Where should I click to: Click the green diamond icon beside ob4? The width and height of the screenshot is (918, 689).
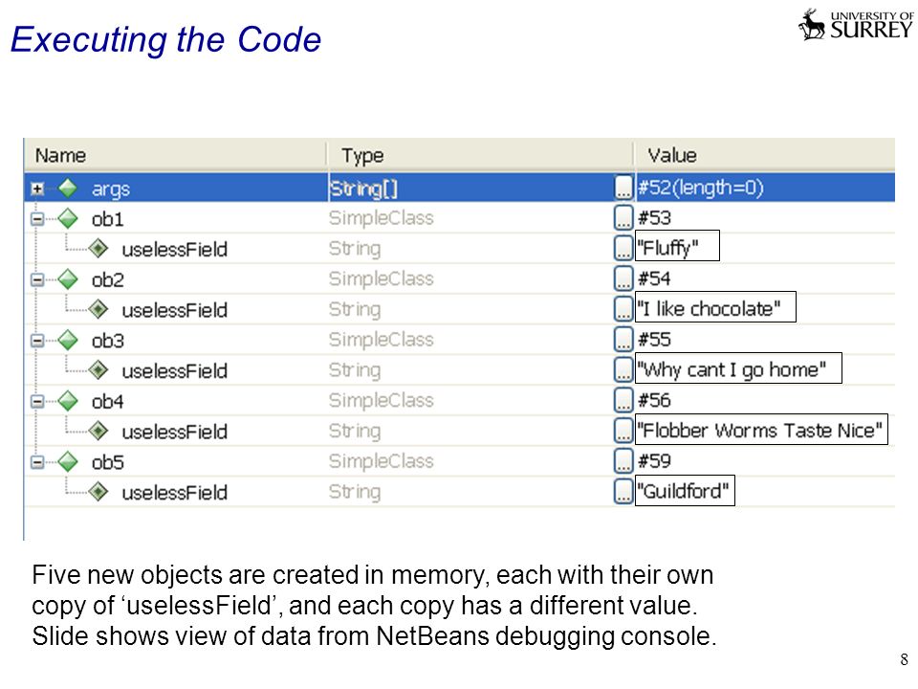click(x=69, y=401)
